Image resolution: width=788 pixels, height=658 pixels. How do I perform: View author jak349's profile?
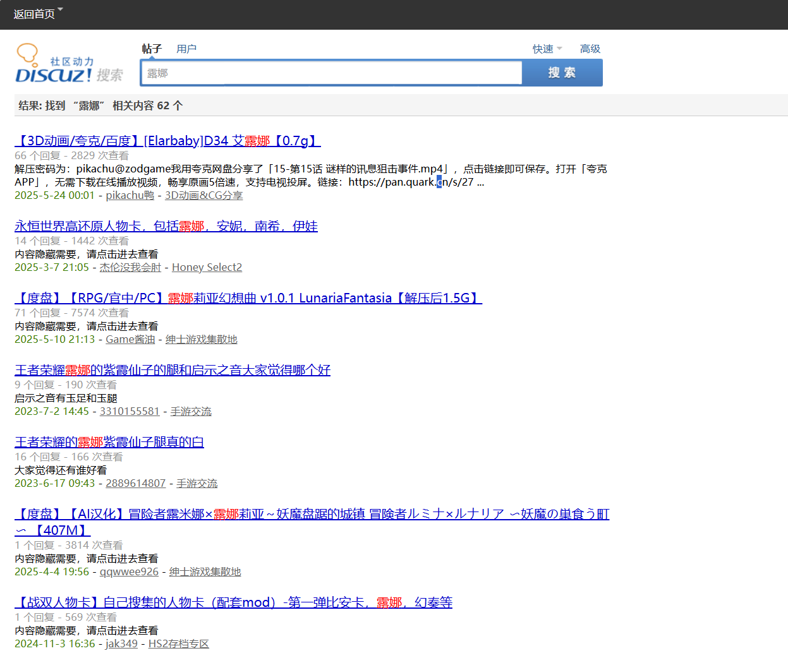tap(121, 644)
